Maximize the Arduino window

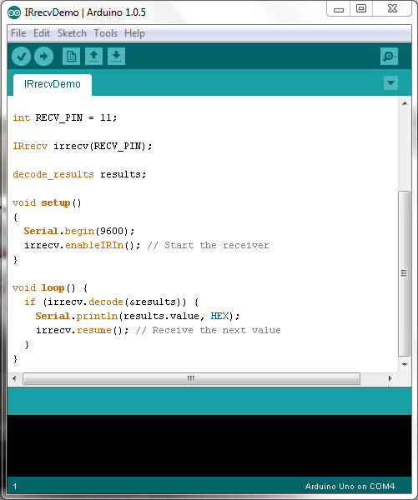tap(361, 9)
